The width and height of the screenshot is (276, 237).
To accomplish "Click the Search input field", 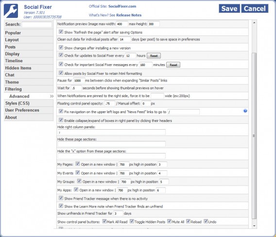I will pos(37,24).
